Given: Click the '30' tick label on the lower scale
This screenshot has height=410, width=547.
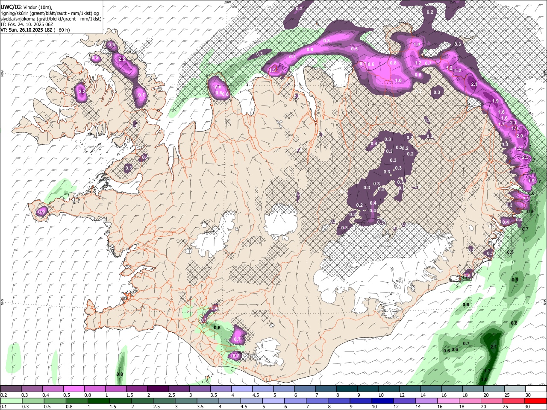Looking at the screenshot, I should (528, 407).
